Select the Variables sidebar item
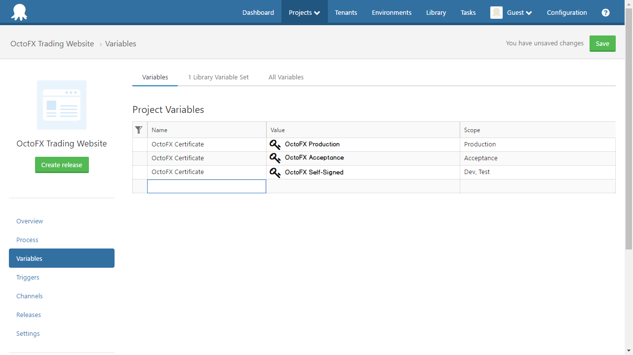This screenshot has width=633, height=355. pyautogui.click(x=30, y=258)
